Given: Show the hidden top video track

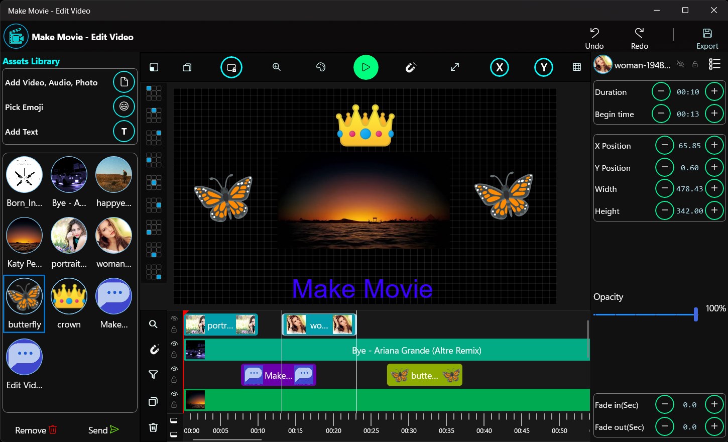Looking at the screenshot, I should [174, 318].
